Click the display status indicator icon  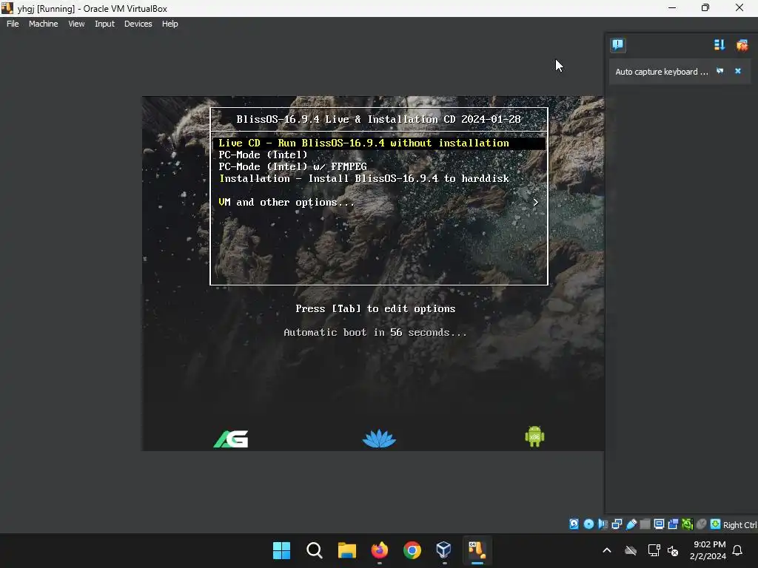659,524
